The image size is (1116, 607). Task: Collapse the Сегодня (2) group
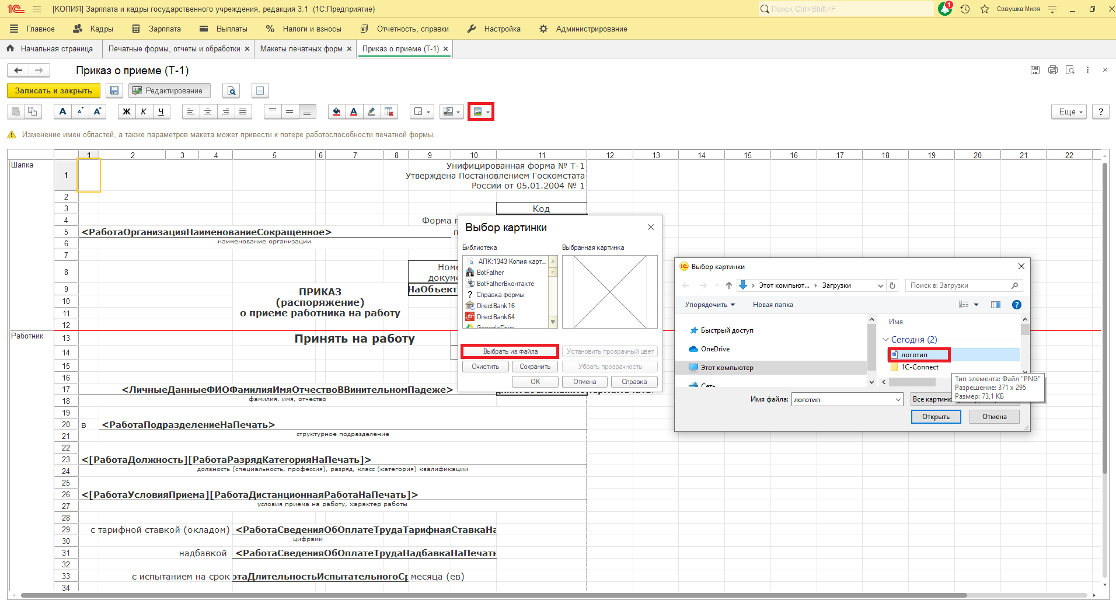click(x=886, y=340)
